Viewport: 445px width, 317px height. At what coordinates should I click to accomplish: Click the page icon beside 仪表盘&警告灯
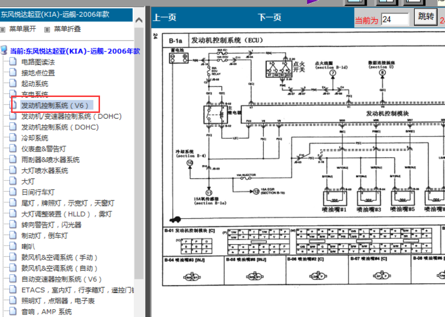click(x=13, y=148)
